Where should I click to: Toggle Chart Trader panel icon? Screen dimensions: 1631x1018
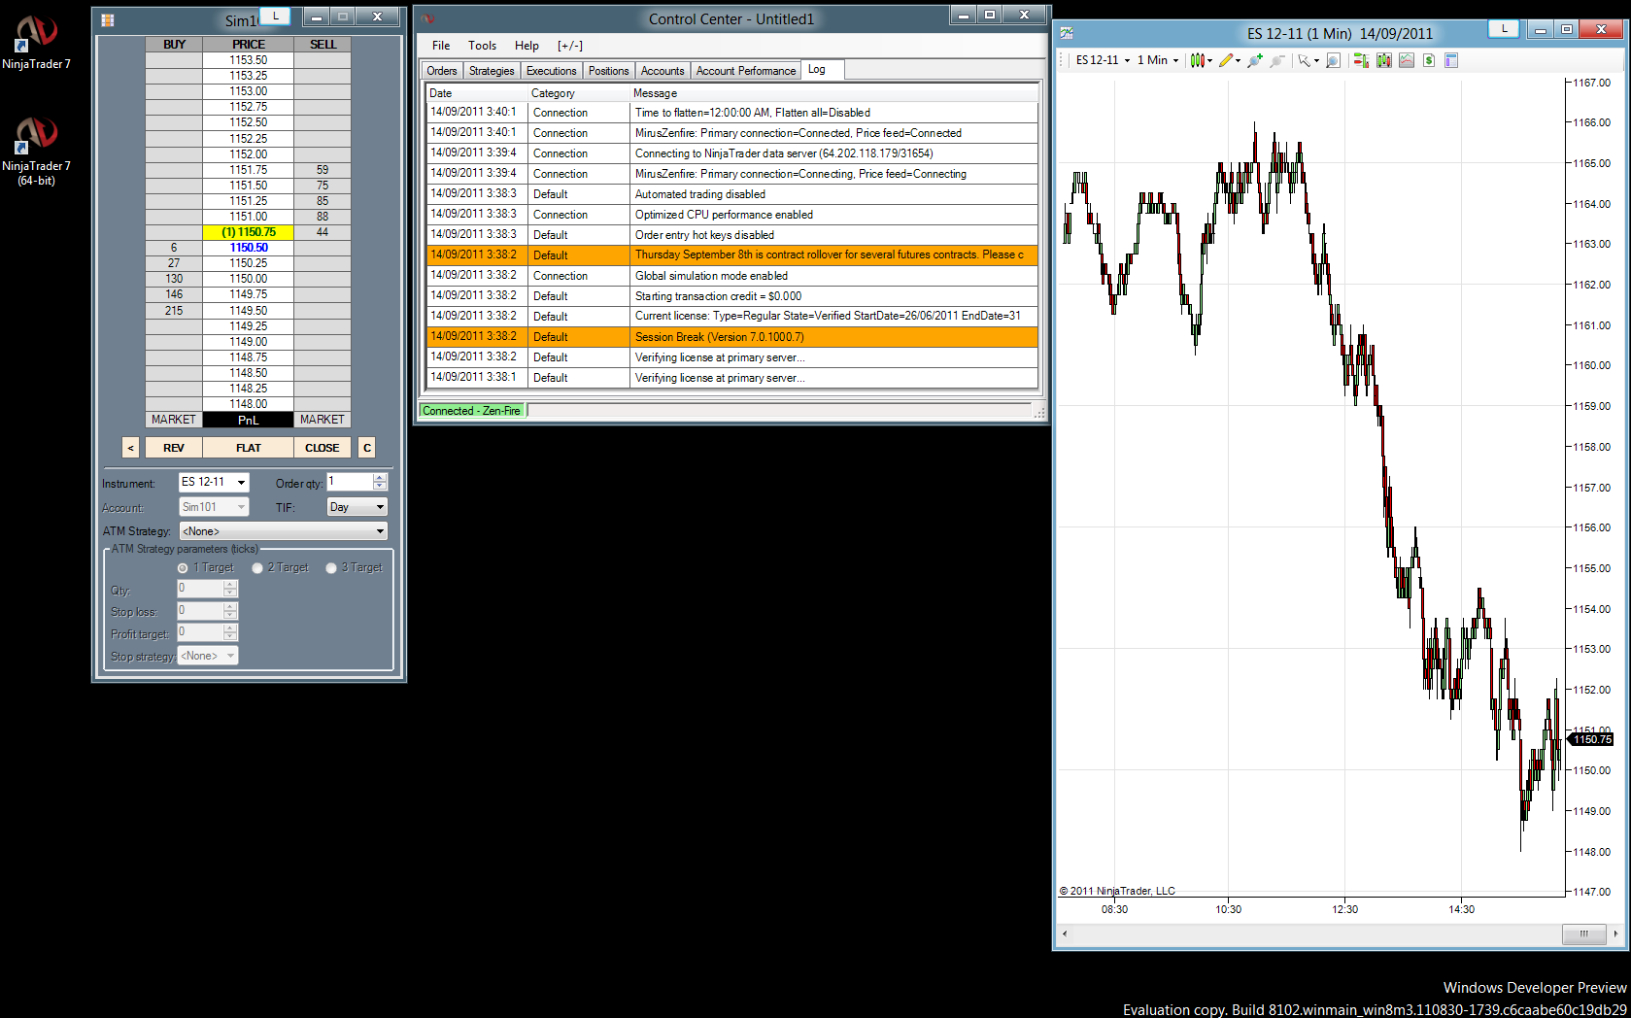pyautogui.click(x=1361, y=60)
